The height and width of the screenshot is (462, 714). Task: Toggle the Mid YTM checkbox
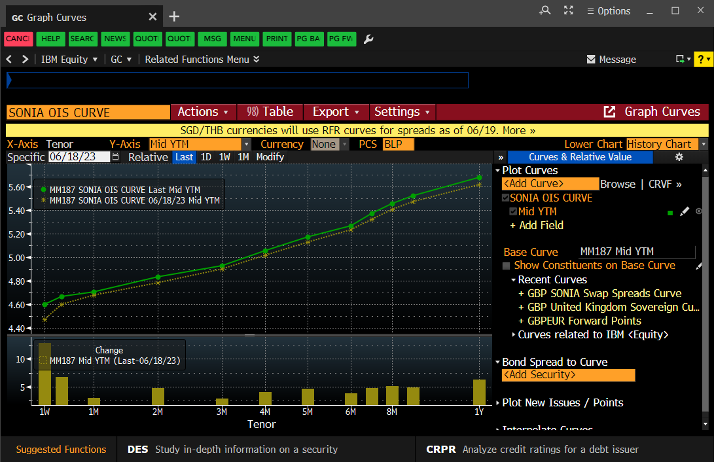(513, 212)
